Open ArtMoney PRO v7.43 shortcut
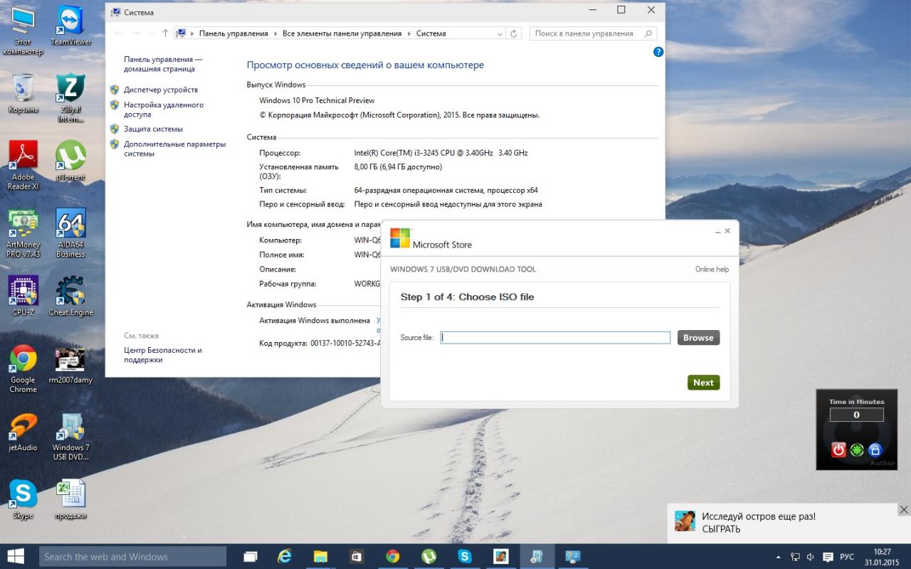Image resolution: width=911 pixels, height=569 pixels. click(23, 233)
